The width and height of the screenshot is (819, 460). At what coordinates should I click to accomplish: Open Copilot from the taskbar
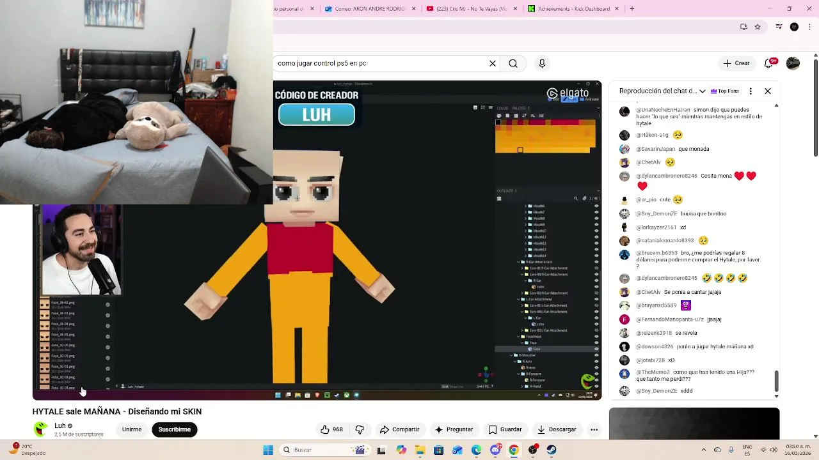tap(401, 450)
